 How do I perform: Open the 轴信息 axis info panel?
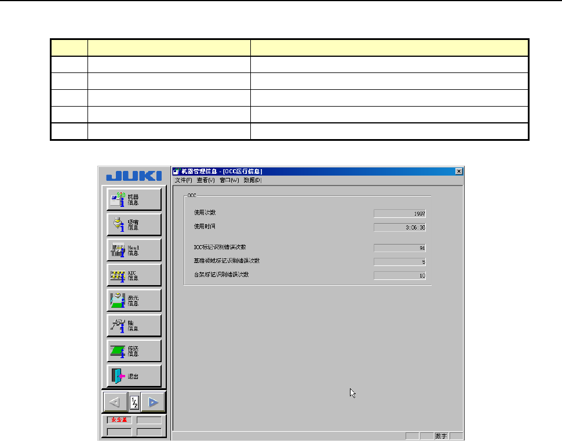[134, 326]
